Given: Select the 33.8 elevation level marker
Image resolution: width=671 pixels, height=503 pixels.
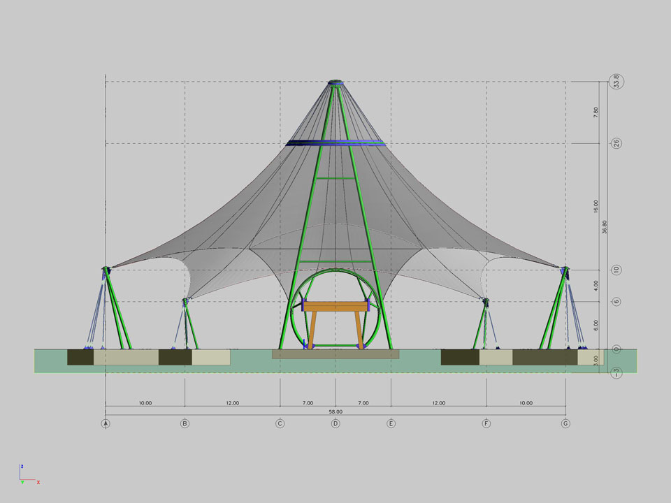Looking at the screenshot, I should point(616,81).
